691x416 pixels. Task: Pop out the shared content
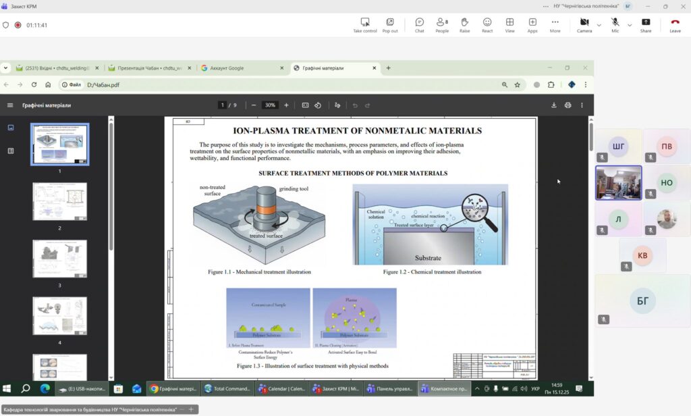click(x=390, y=24)
